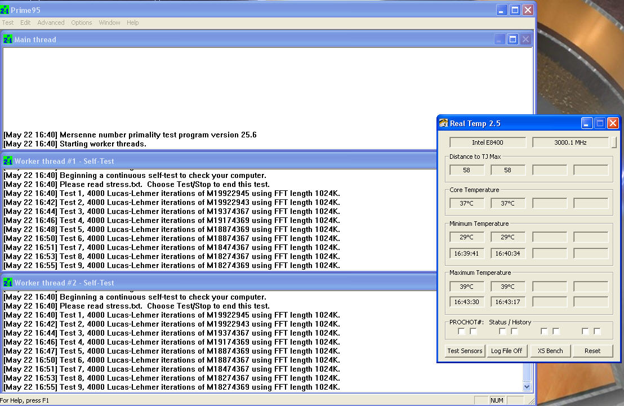This screenshot has width=624, height=406.
Task: Open the Help menu
Action: (132, 23)
